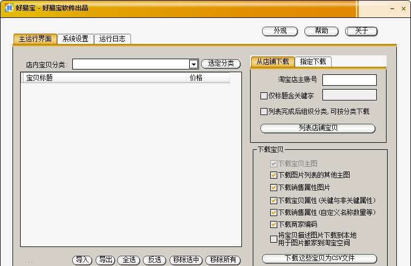Toggle 下载宝贝属性 (关键与非关键属性) checkbox
This screenshot has height=266, width=411.
pos(273,200)
